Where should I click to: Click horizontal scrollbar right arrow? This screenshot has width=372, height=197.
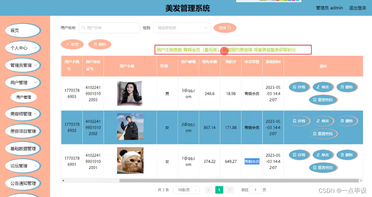tap(361, 181)
